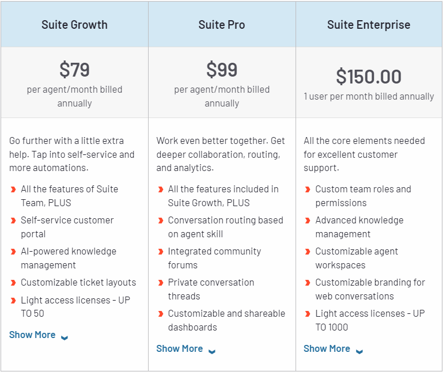
Task: Expand Show More under Suite Pro
Action: [185, 349]
